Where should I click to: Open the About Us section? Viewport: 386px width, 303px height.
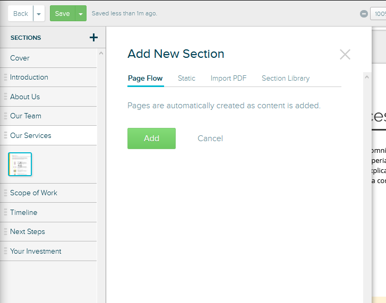[25, 97]
